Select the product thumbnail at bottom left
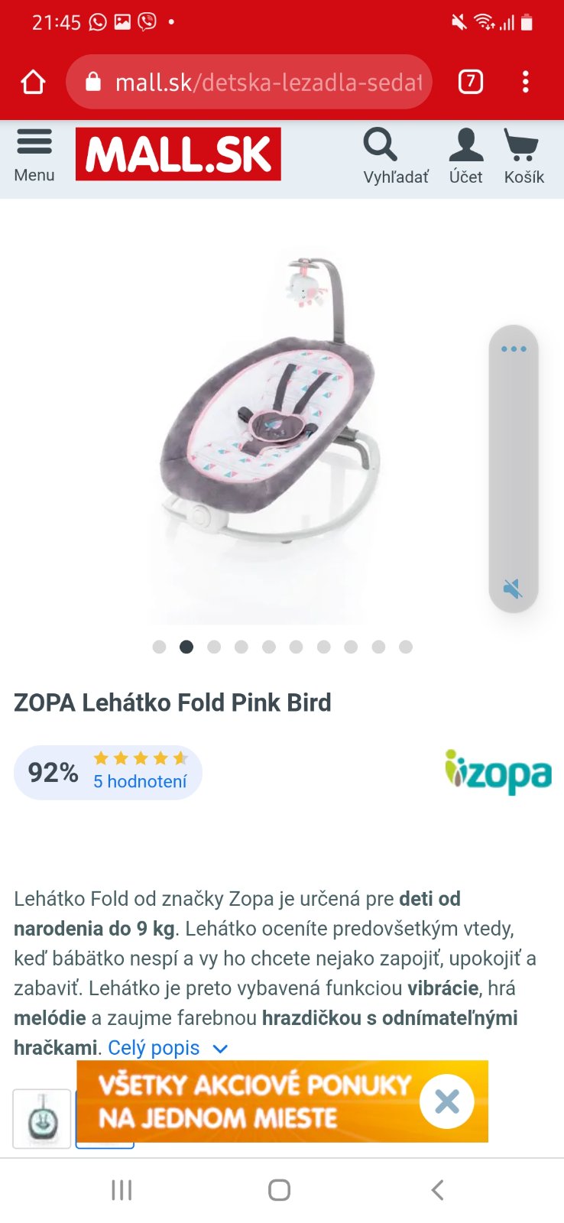The width and height of the screenshot is (564, 1223). click(x=42, y=1119)
